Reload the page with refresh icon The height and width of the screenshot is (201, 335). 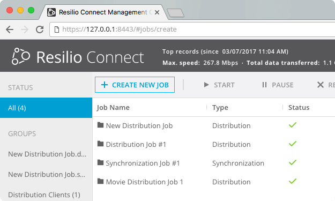tap(40, 29)
